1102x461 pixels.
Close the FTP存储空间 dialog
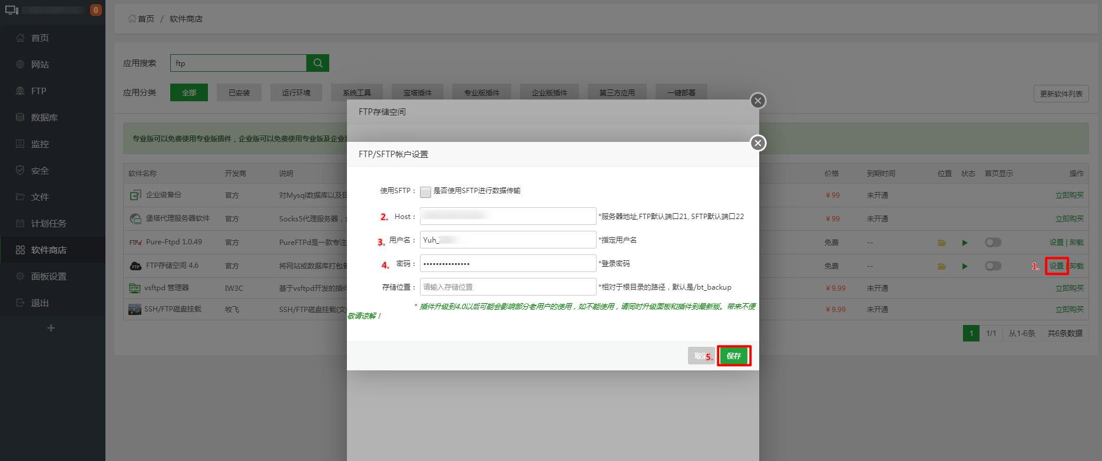tap(758, 101)
